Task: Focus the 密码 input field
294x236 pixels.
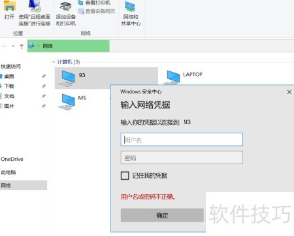Action: pos(182,158)
